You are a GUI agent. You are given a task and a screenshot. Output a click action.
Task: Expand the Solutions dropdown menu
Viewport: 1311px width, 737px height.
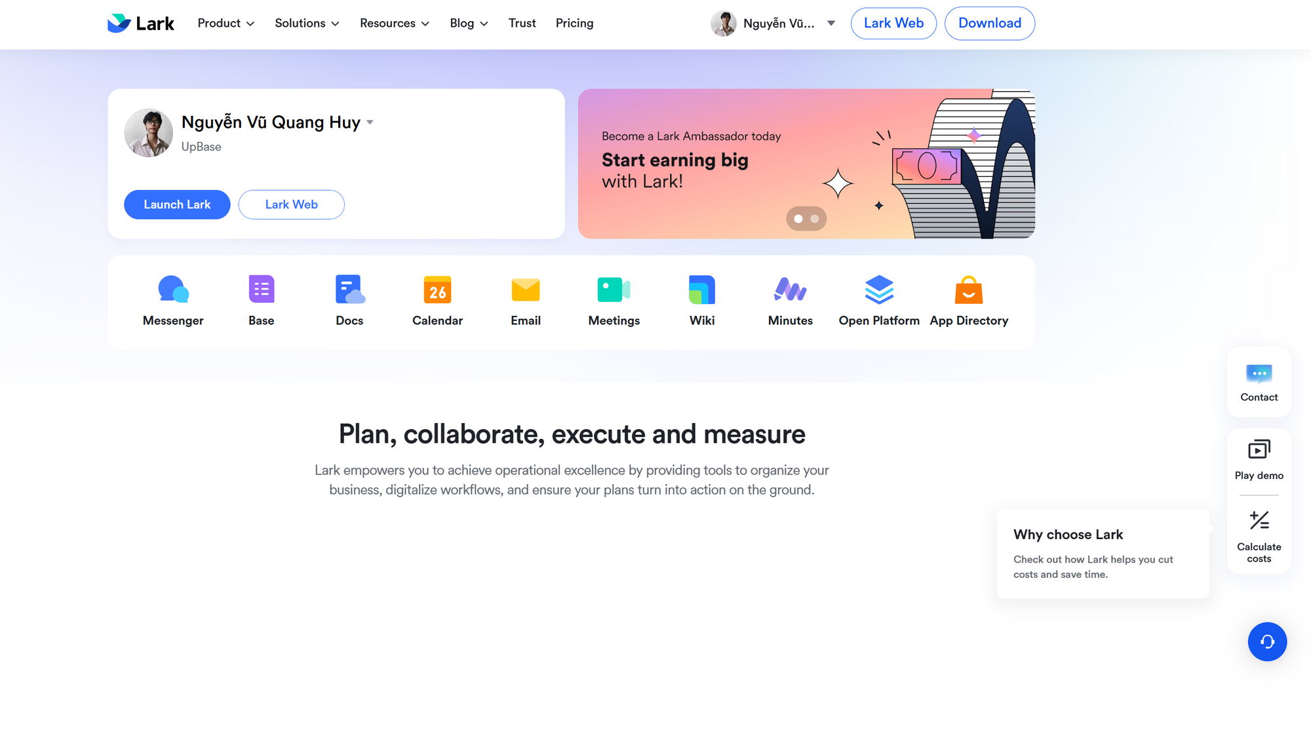307,23
